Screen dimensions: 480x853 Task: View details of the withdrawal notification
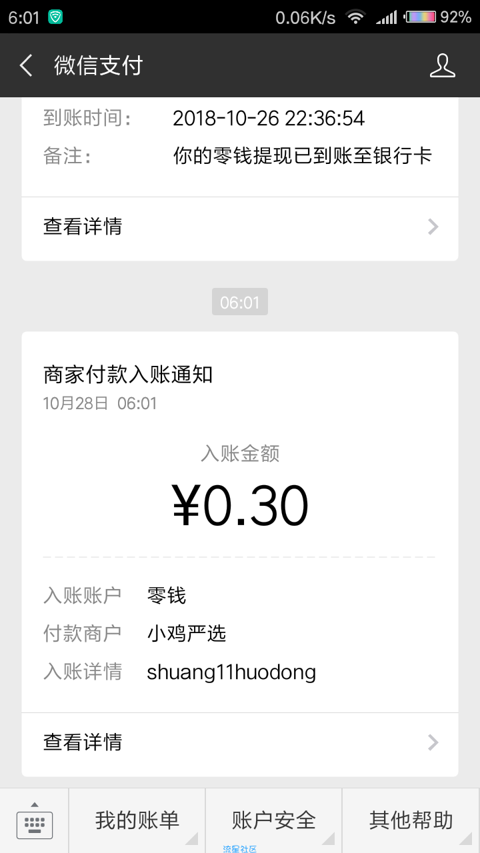240,227
